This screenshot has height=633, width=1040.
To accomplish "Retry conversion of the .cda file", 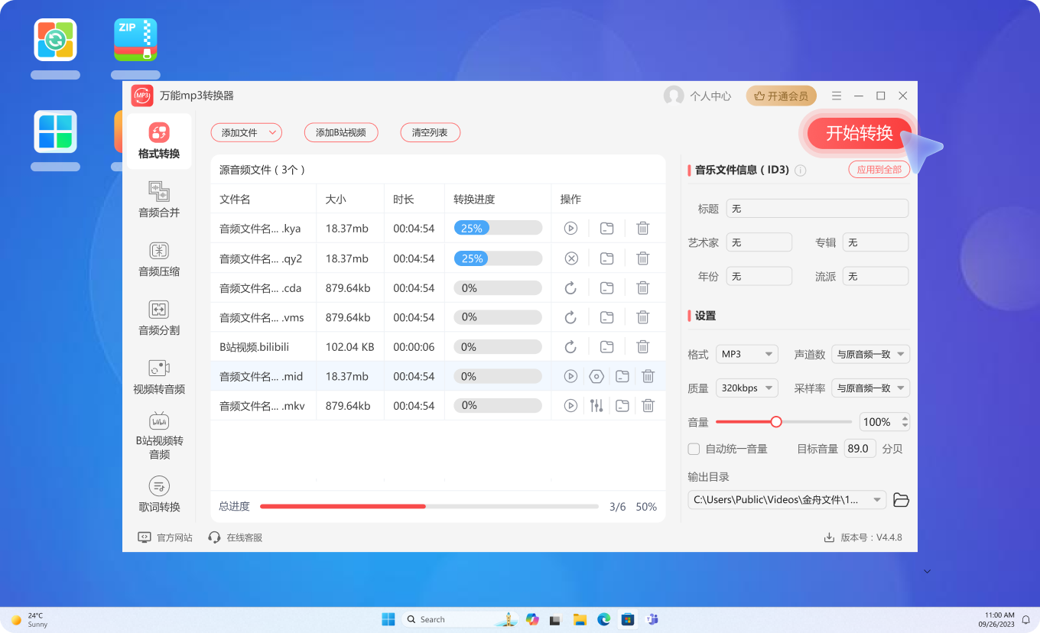I will (x=570, y=288).
